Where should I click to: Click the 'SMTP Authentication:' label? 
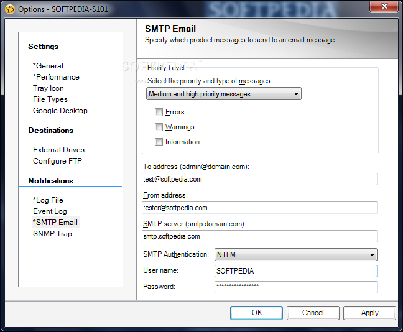coord(176,254)
